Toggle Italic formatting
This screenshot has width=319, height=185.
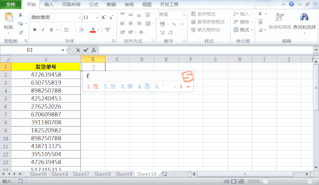click(43, 30)
